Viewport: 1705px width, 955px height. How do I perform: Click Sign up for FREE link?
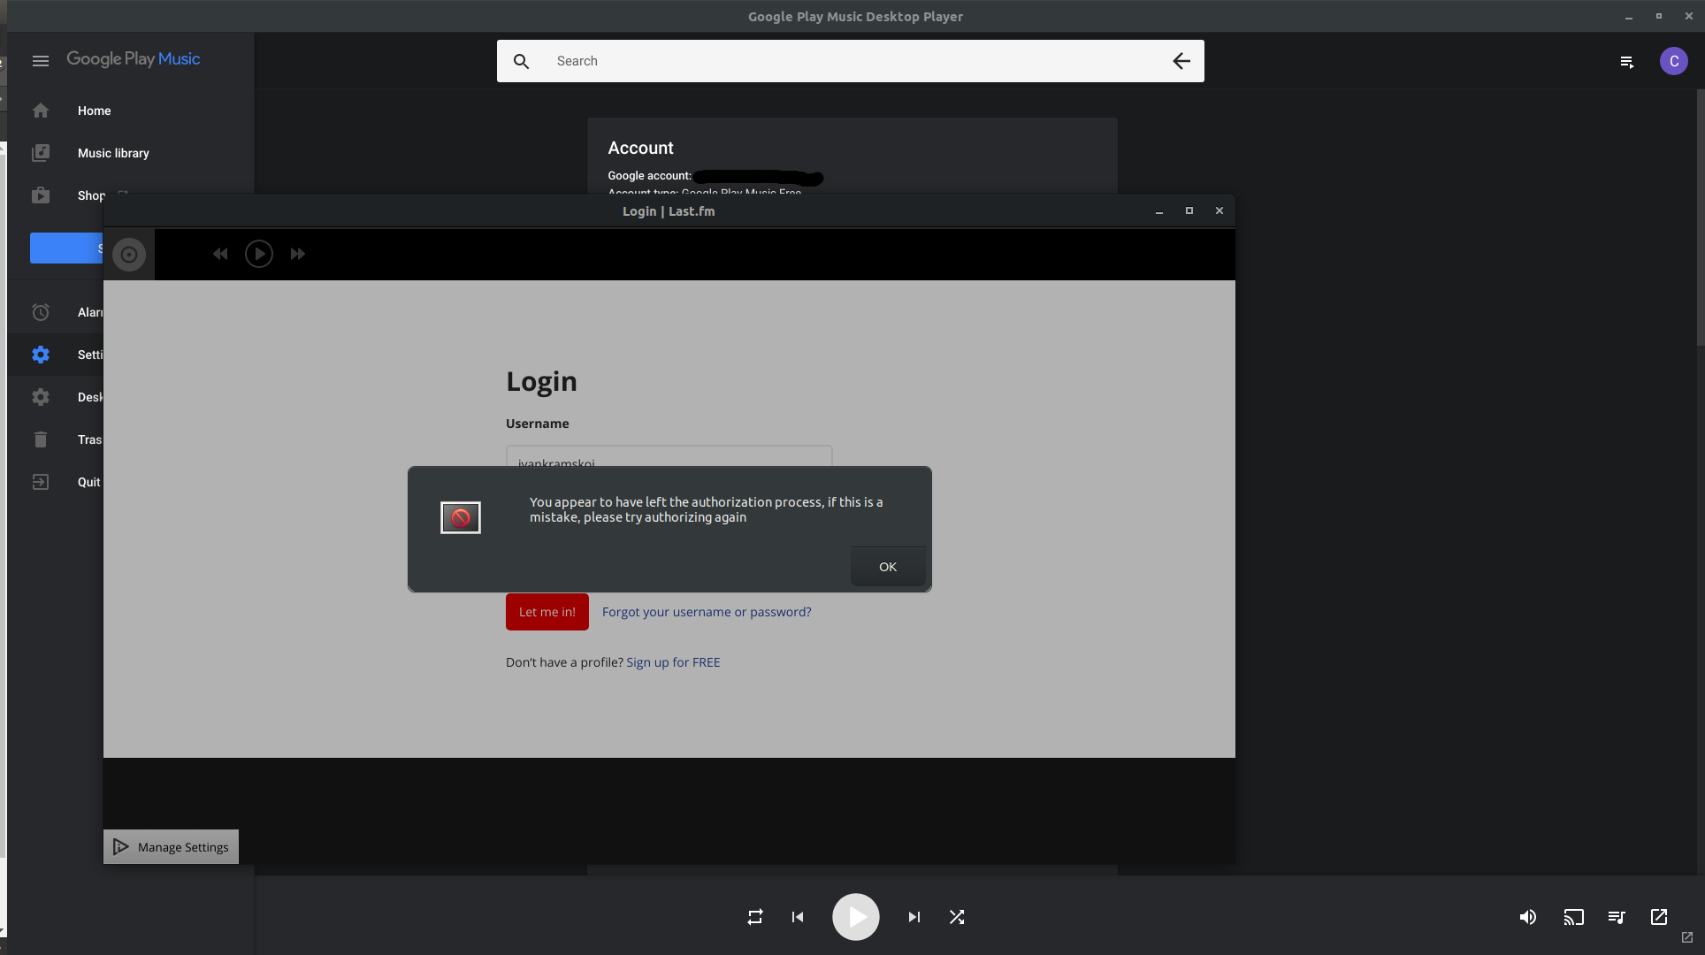[x=672, y=662]
